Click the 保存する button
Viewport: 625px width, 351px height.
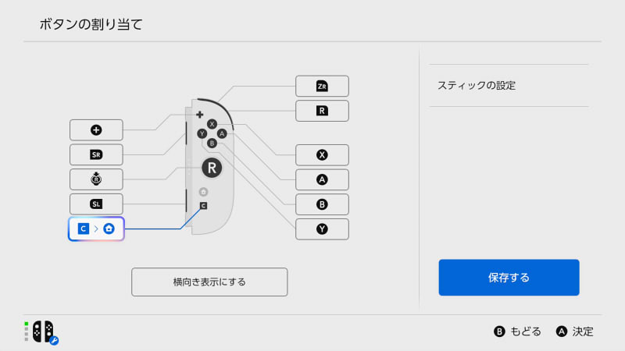509,278
